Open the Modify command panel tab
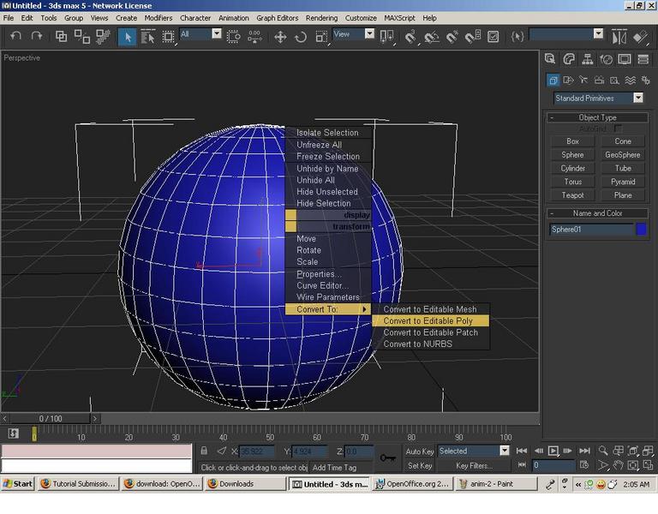The width and height of the screenshot is (658, 514). [569, 60]
